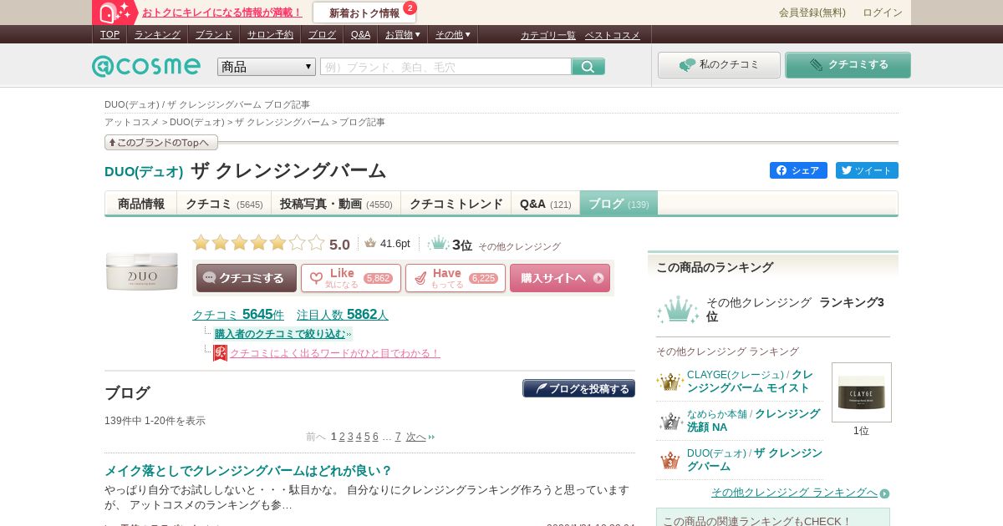Open なめらか本舗 クレンジング洗顔 NA link
This screenshot has width=1003, height=526.
pyautogui.click(x=754, y=421)
